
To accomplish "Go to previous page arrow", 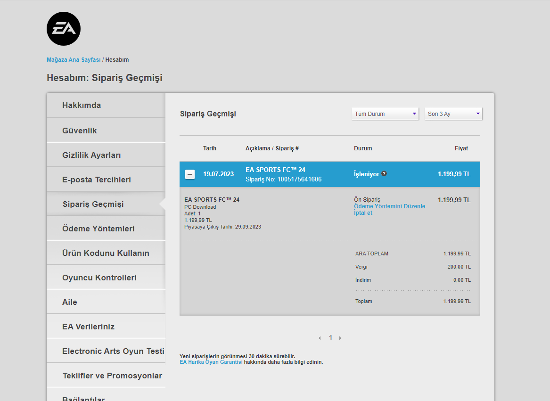I will [x=320, y=338].
